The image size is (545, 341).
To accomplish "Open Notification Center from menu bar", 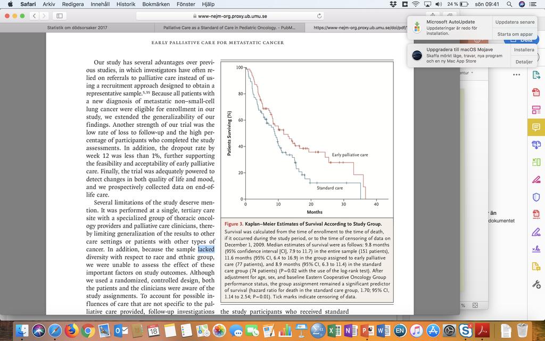I will tap(532, 4).
